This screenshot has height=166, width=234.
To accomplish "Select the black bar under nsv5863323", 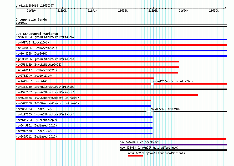I will [81, 111].
